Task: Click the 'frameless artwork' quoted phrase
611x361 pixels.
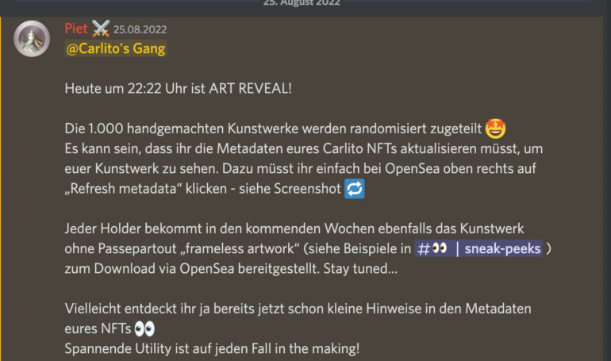Action: point(240,248)
